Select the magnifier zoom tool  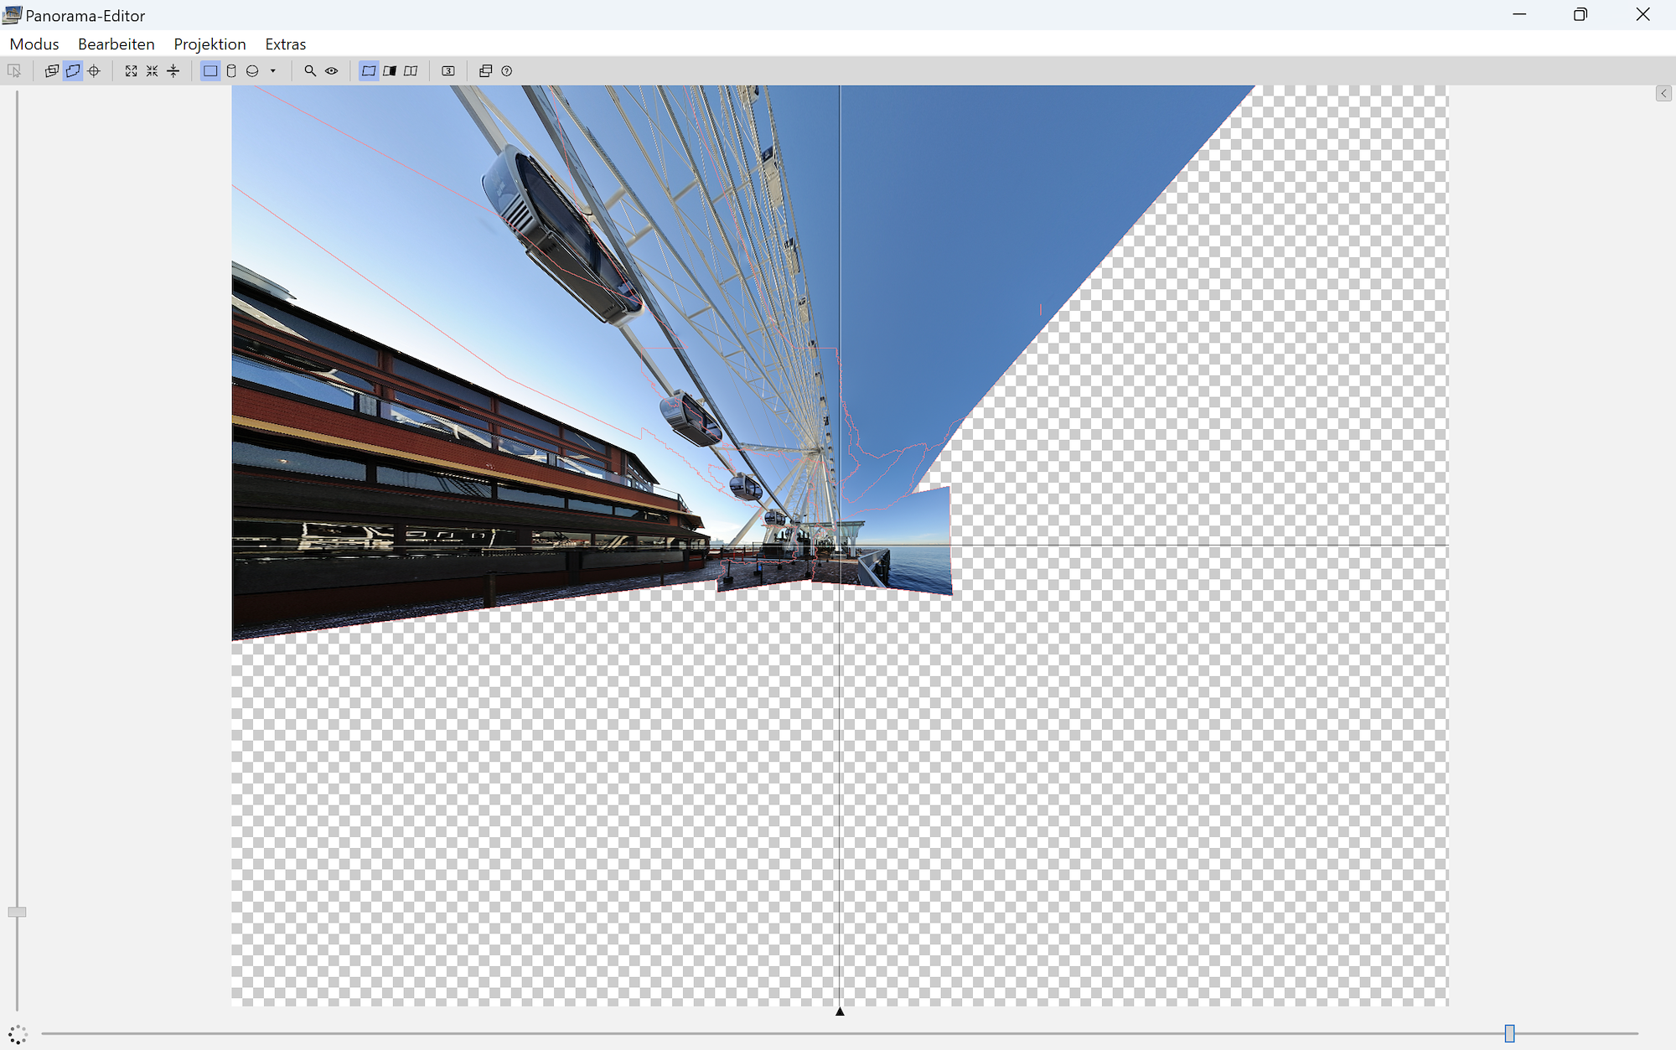click(x=310, y=71)
